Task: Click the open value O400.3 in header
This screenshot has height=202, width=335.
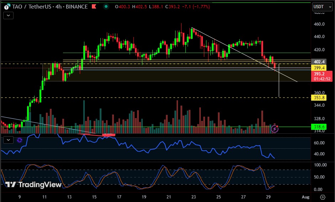Action: pos(122,7)
